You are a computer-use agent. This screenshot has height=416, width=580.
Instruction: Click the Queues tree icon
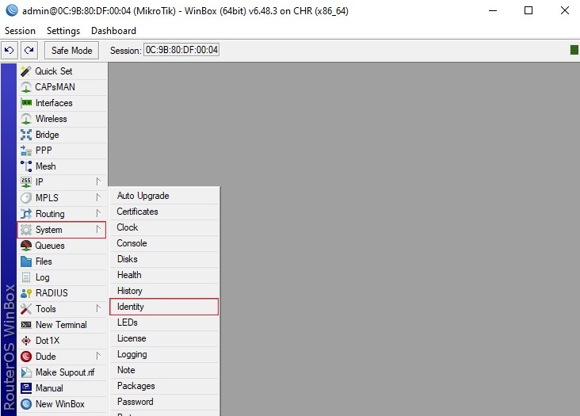(26, 246)
